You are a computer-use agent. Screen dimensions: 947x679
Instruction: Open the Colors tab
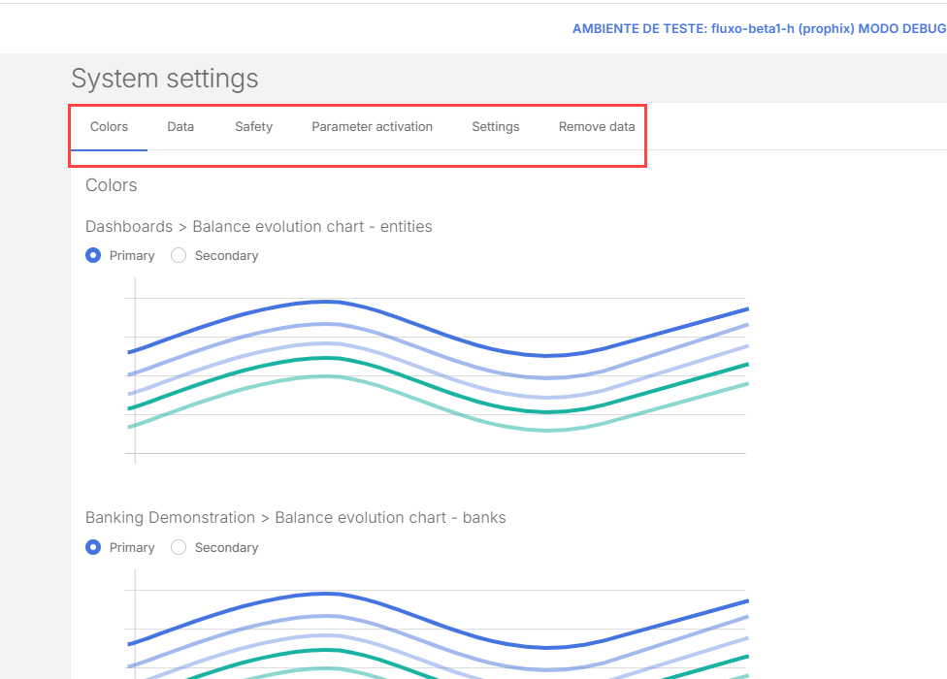[109, 127]
